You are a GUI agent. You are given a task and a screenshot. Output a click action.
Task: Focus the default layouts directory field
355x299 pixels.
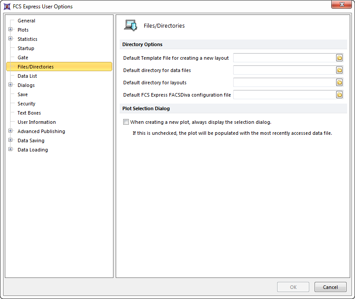(285, 83)
